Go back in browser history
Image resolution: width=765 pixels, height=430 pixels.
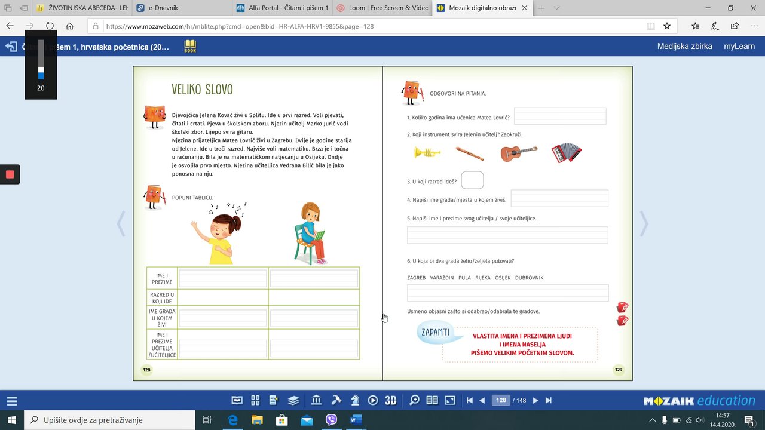coord(10,26)
